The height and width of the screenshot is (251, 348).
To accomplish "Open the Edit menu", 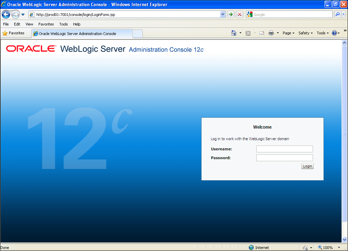I will [x=17, y=24].
